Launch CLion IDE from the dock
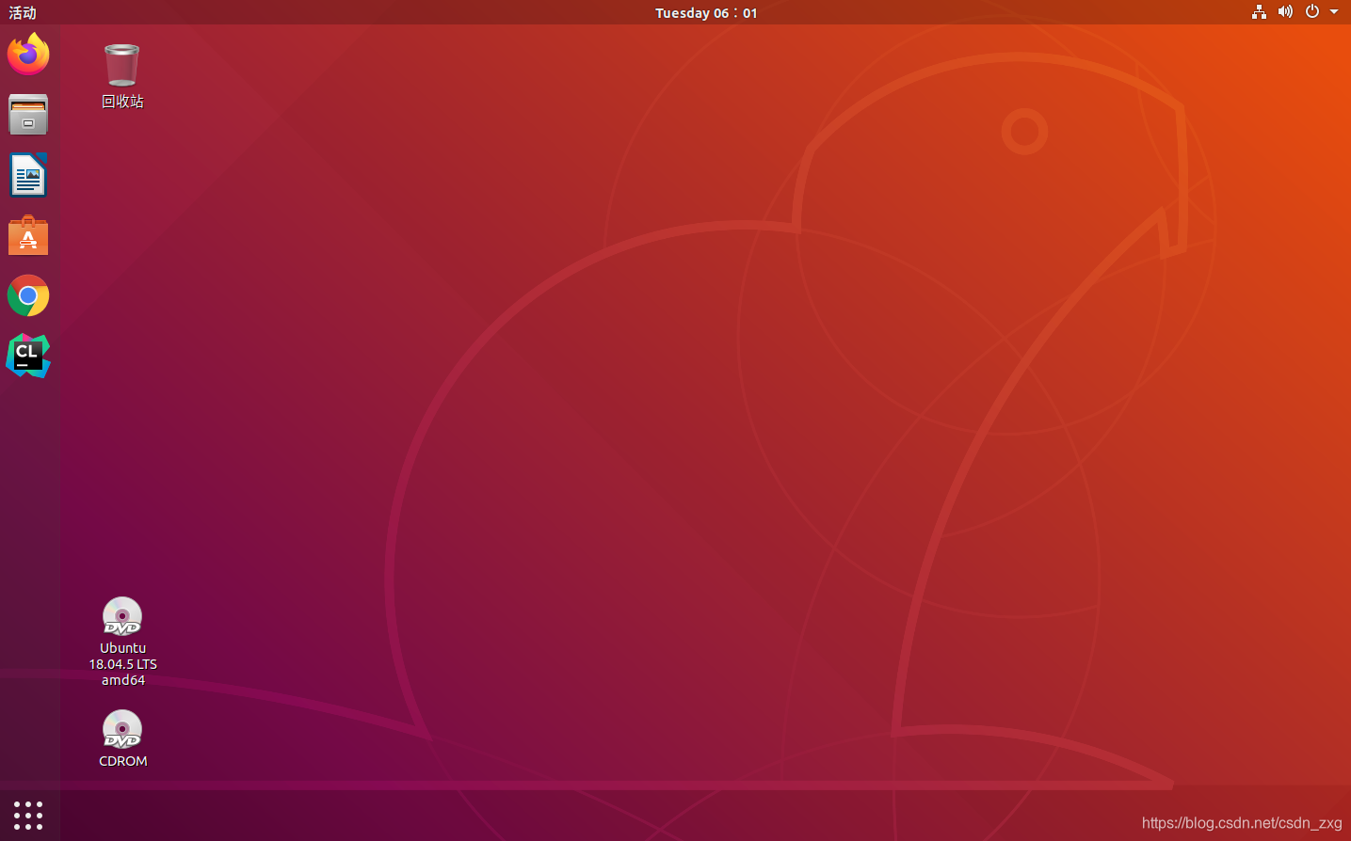 [28, 356]
